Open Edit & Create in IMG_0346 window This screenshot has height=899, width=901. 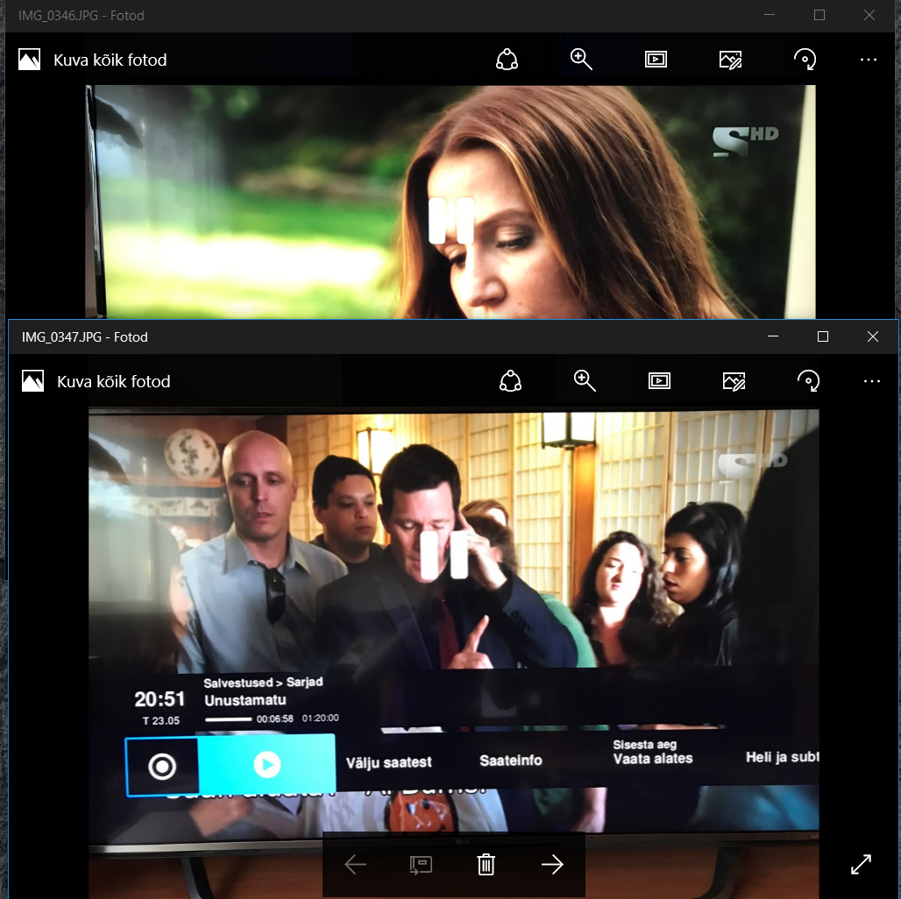(730, 60)
